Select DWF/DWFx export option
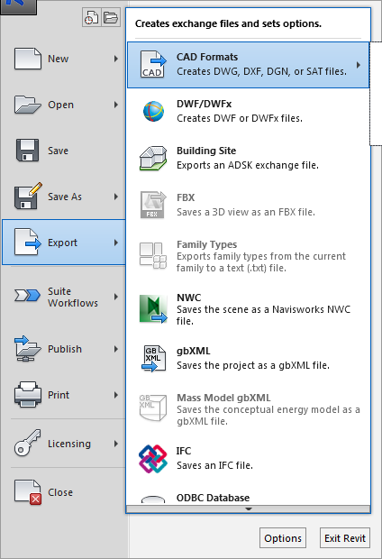Viewport: 382px width, 559px height. (248, 111)
